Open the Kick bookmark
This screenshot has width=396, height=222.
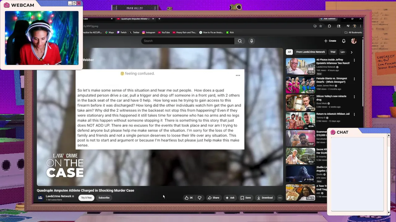point(230,32)
